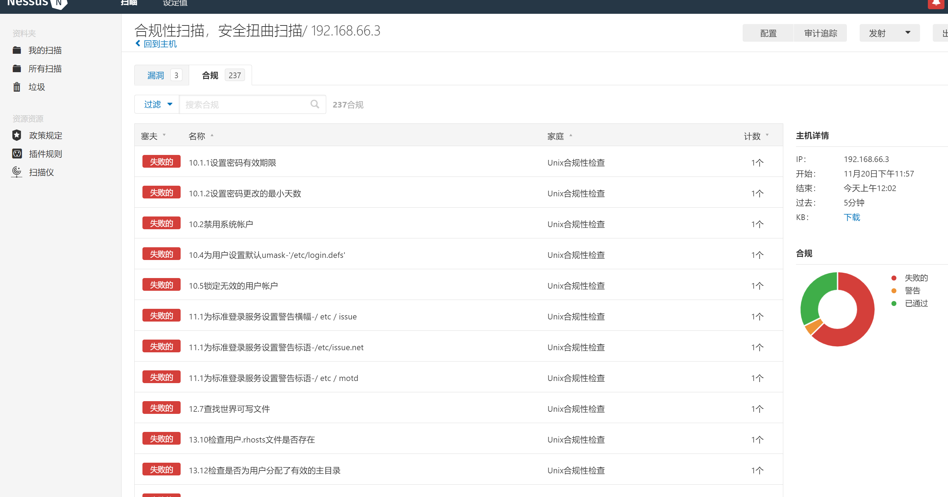Click 扫描仪 label in sidebar
Screen dimensions: 948x497
click(42, 172)
